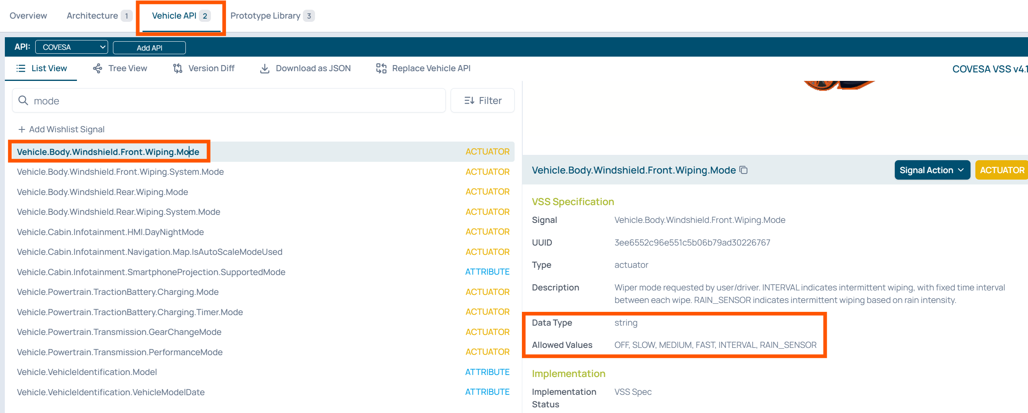Expand the Signal Action dropdown
The height and width of the screenshot is (413, 1028).
[932, 170]
